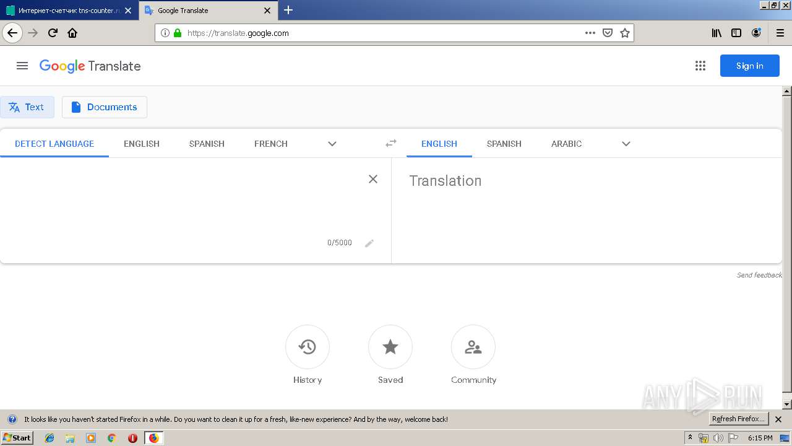Click the green secure connection padlock
The height and width of the screenshot is (446, 792).
pyautogui.click(x=178, y=33)
